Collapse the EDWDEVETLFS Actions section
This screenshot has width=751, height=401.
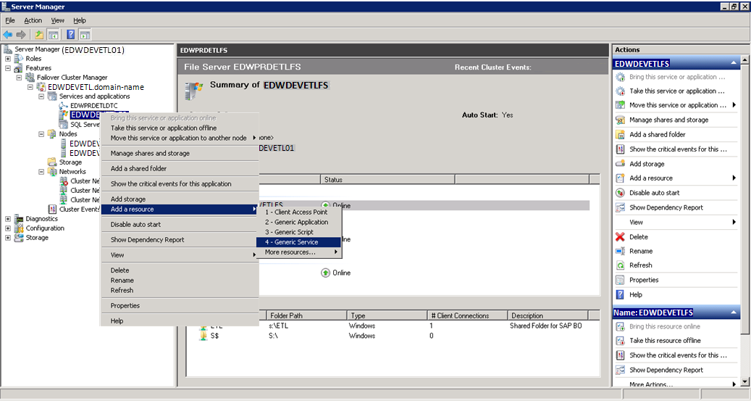734,63
